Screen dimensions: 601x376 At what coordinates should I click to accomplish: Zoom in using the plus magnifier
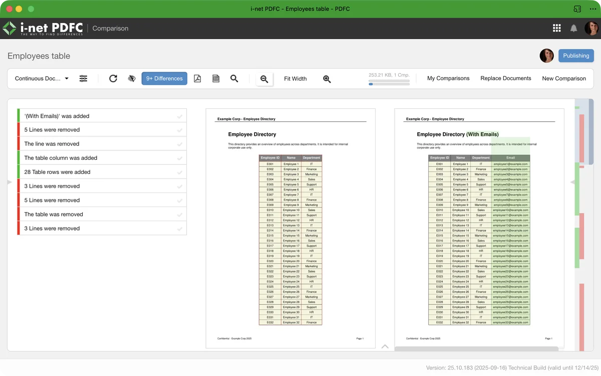coord(327,79)
